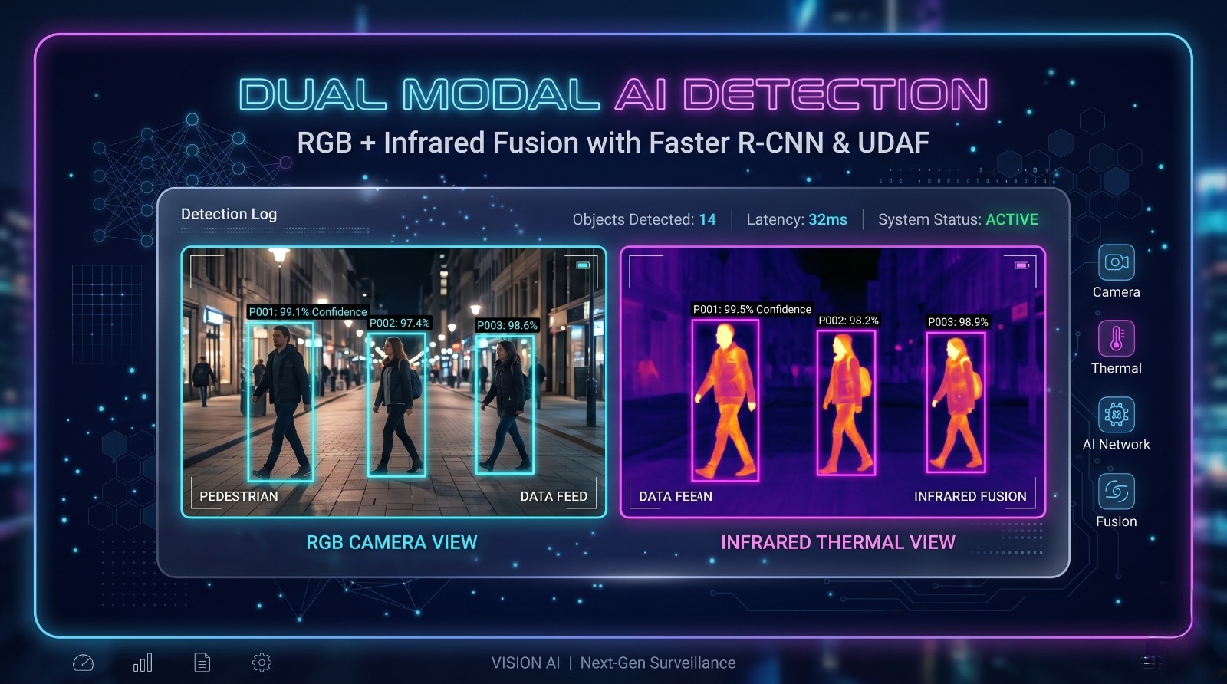Select the right thermal figure's magenta box

click(956, 402)
